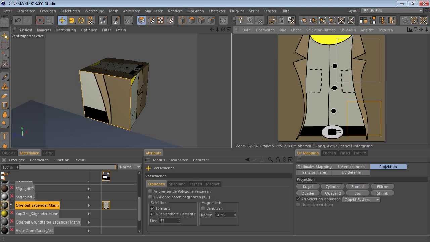Expand Oberteil_sägender Mann channels arrow

coord(89,205)
